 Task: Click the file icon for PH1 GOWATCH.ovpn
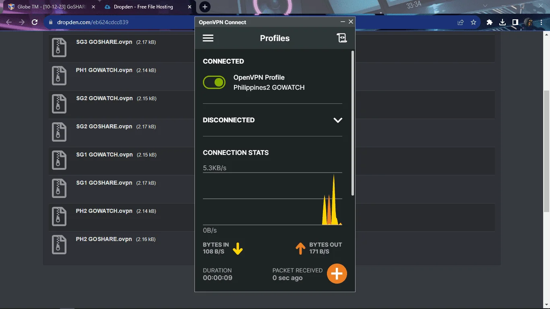(59, 76)
